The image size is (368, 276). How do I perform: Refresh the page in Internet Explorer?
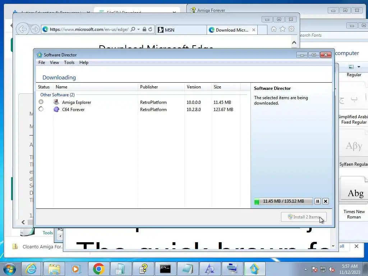click(x=150, y=29)
